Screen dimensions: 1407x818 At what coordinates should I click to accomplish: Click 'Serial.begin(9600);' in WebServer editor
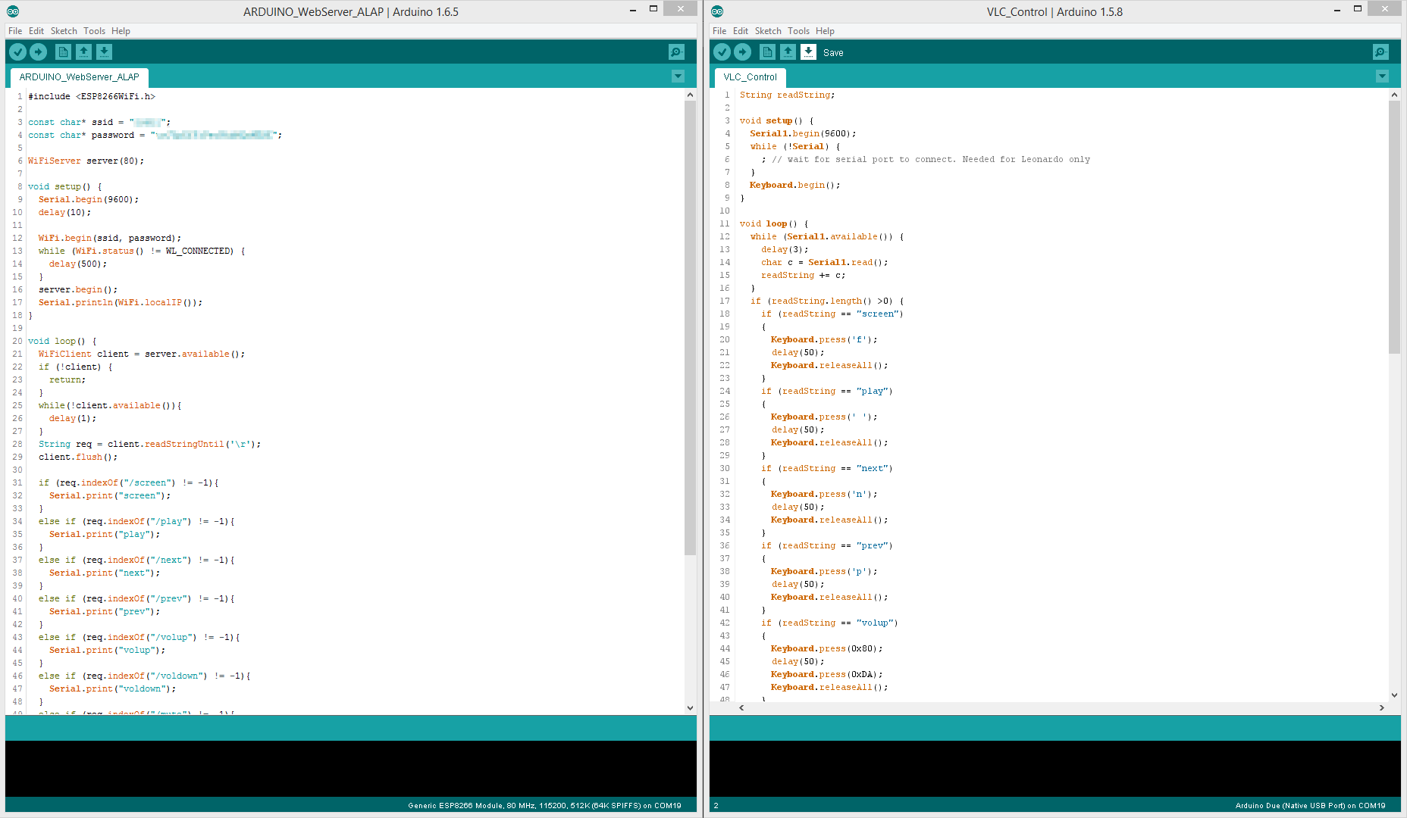pyautogui.click(x=89, y=200)
